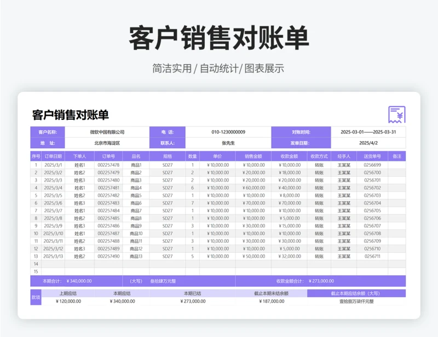The image size is (438, 337).
Task: Select the 发单日期 label cell
Action: click(x=301, y=143)
